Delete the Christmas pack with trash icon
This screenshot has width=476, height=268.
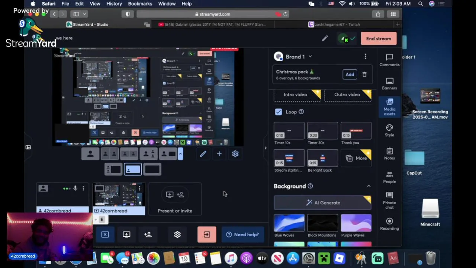point(364,74)
